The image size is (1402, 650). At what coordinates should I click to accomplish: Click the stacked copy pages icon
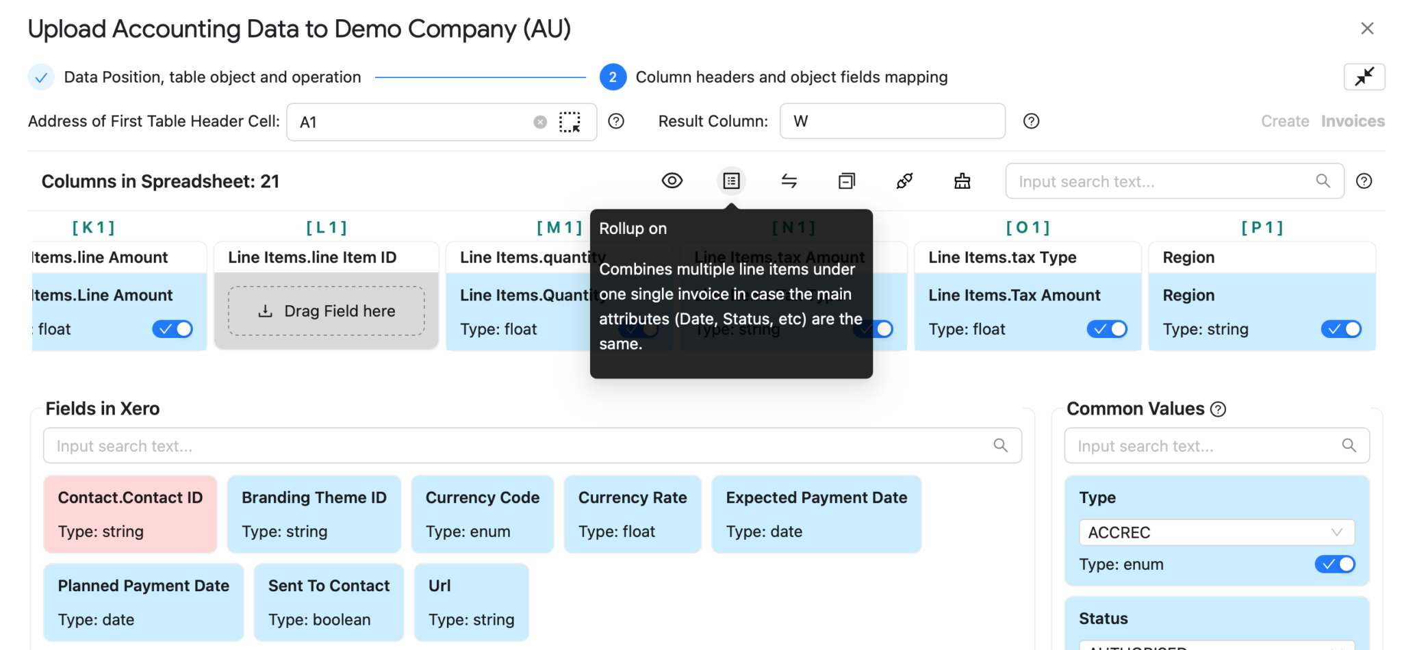(846, 181)
